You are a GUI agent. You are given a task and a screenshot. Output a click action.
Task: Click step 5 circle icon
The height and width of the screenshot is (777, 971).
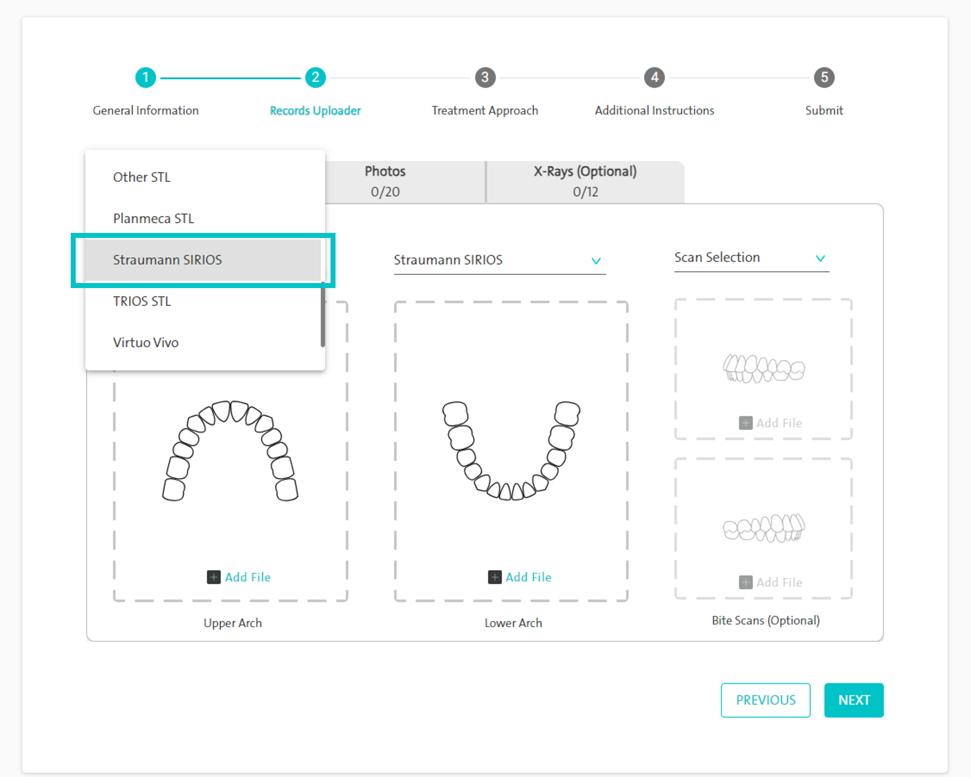tap(824, 77)
